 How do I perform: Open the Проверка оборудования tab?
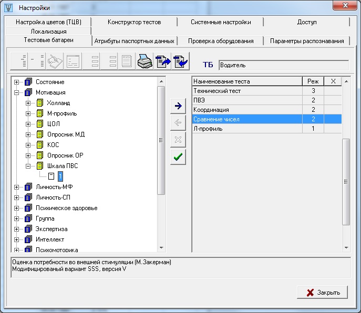point(220,41)
